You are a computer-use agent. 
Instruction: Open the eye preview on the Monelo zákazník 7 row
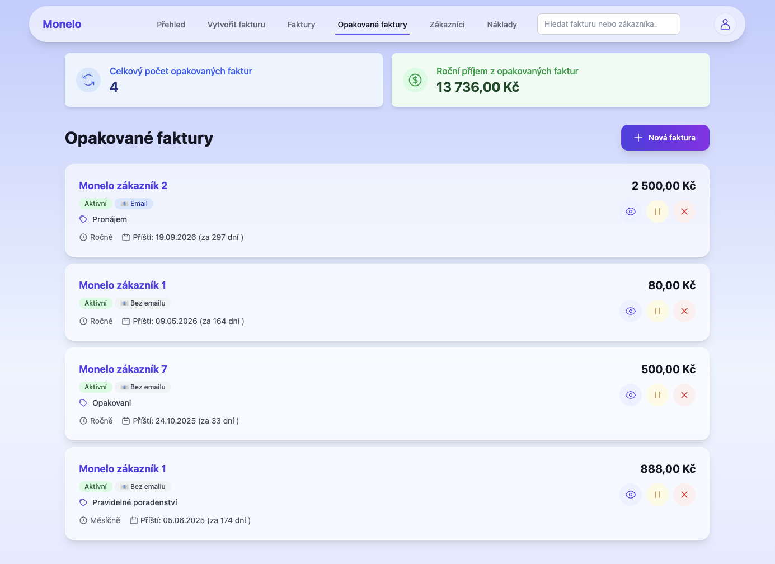point(631,395)
